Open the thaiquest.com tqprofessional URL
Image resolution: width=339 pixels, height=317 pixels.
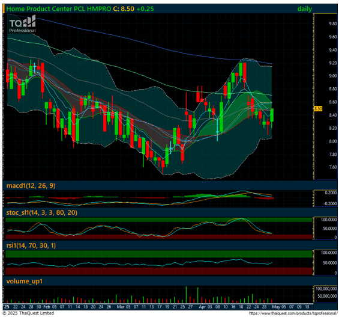coord(293,313)
